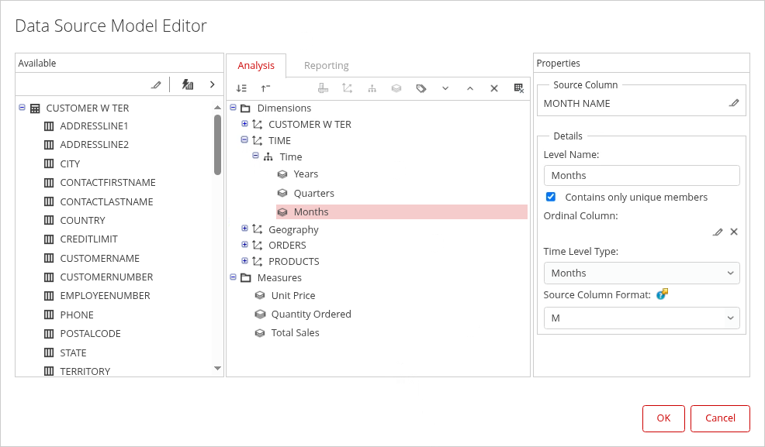The image size is (765, 447).
Task: Click the Cancel button
Action: (720, 418)
